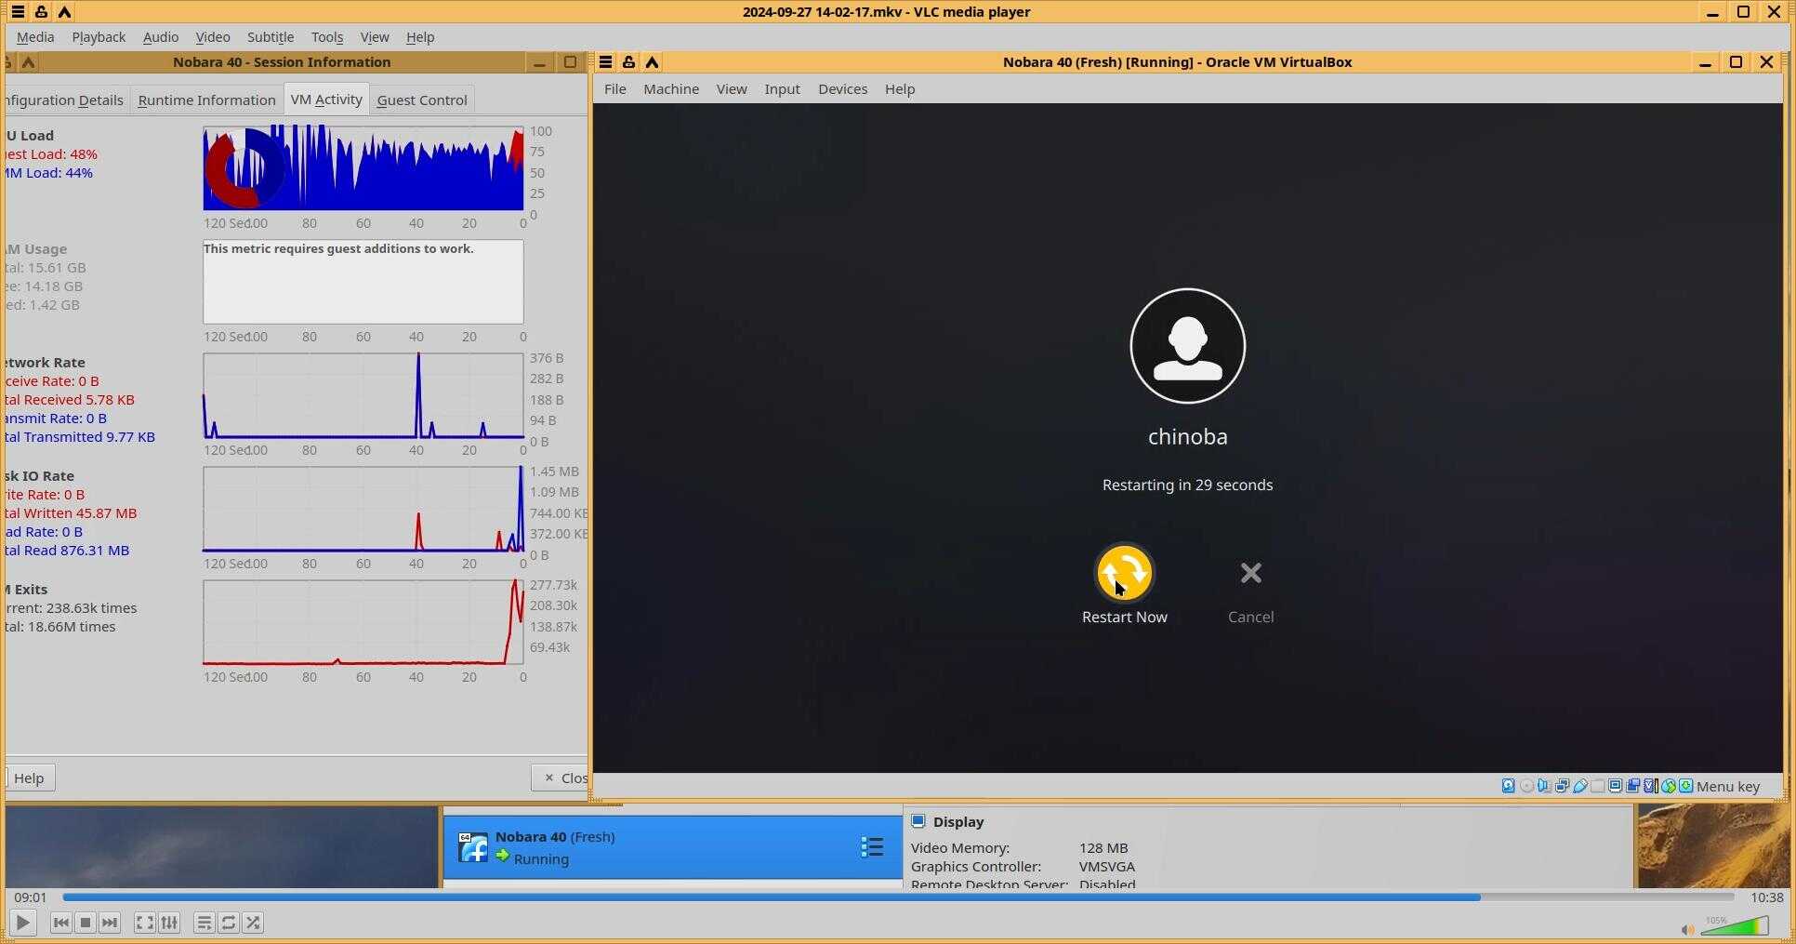Open VLC Media menu

pos(35,37)
